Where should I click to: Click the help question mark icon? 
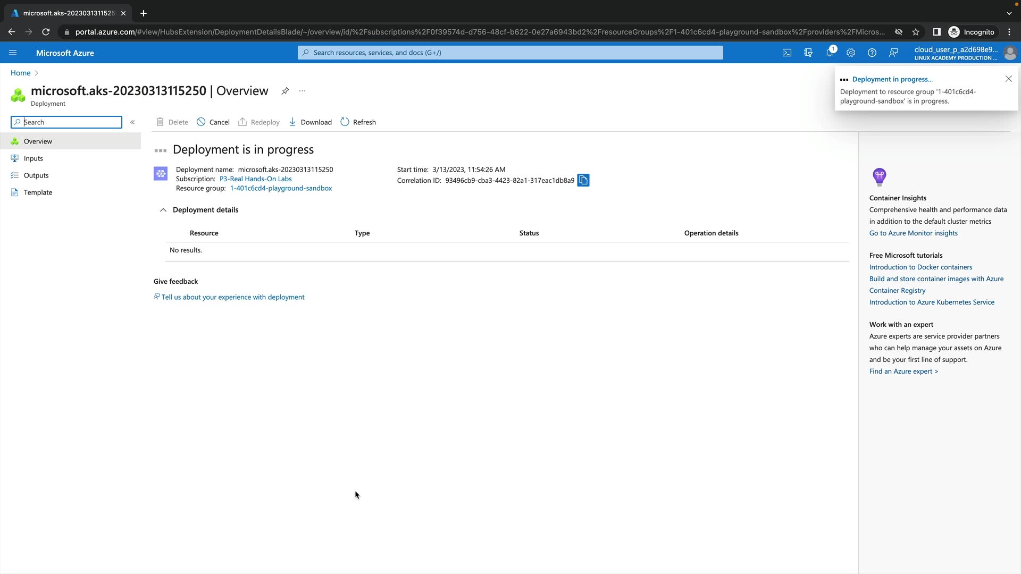point(872,53)
